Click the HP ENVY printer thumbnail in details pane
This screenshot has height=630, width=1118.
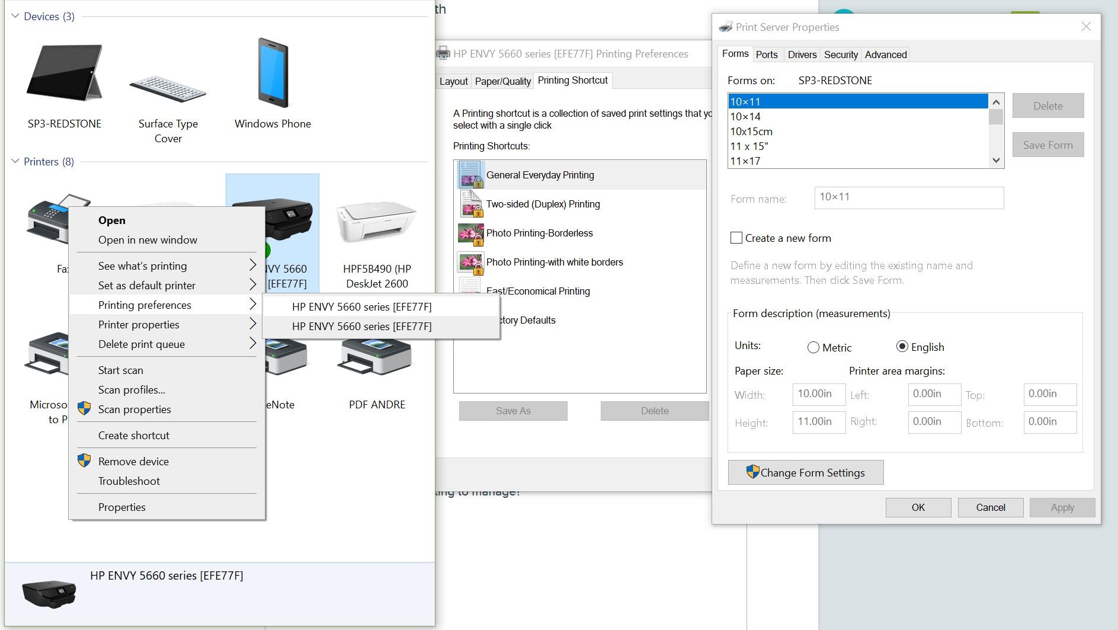[49, 593]
